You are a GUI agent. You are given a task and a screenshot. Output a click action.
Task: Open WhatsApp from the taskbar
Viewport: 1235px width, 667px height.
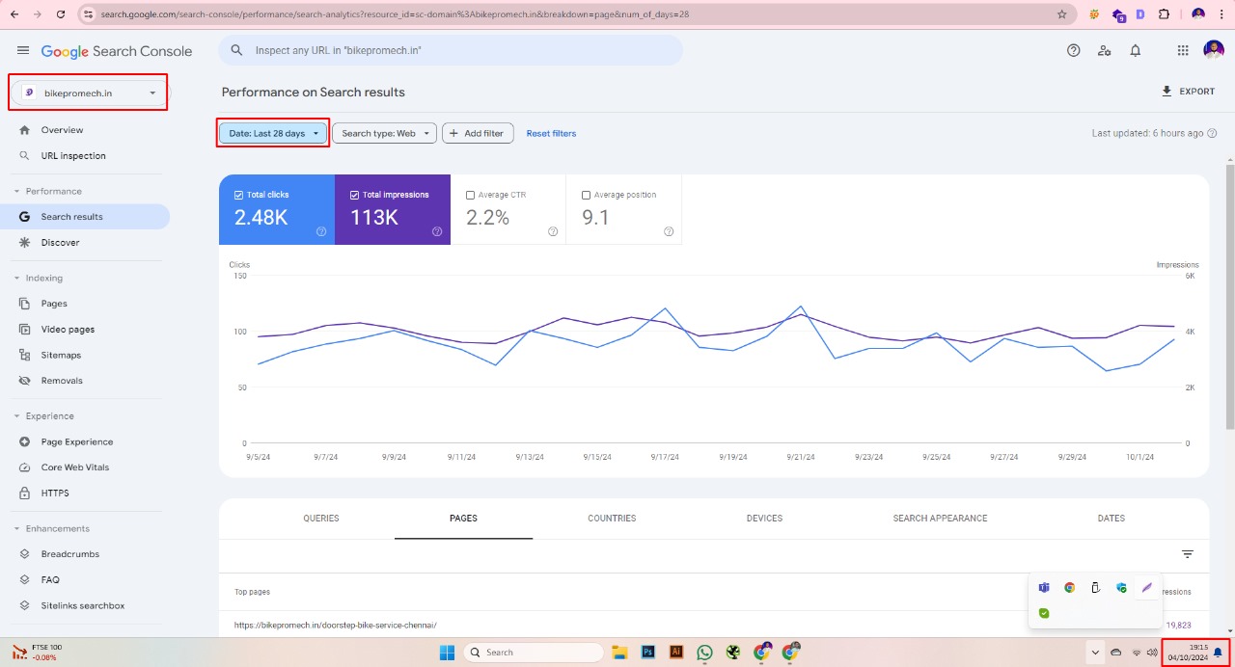704,653
